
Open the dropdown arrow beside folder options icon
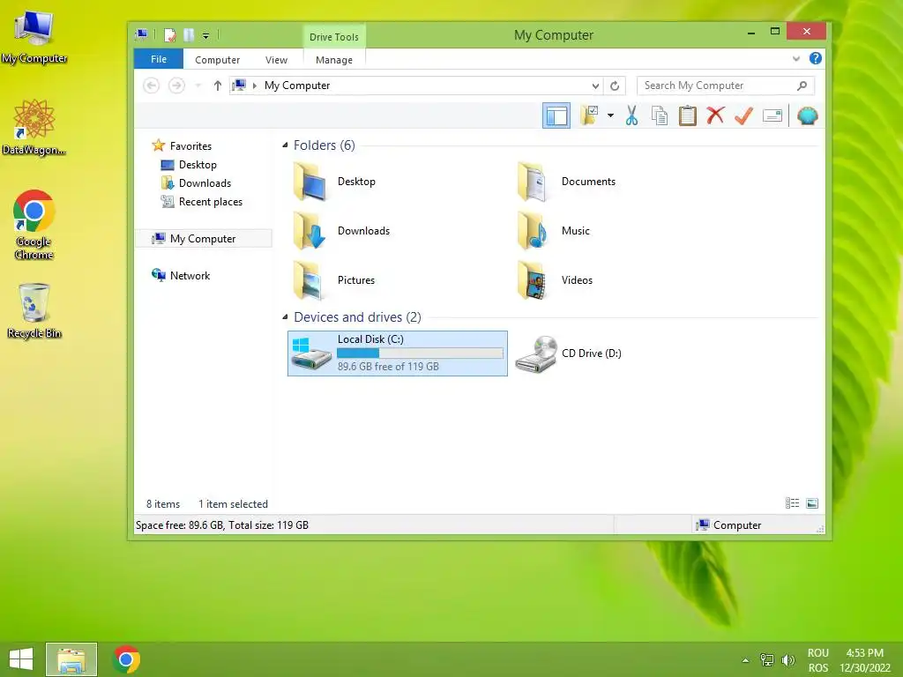click(x=610, y=115)
